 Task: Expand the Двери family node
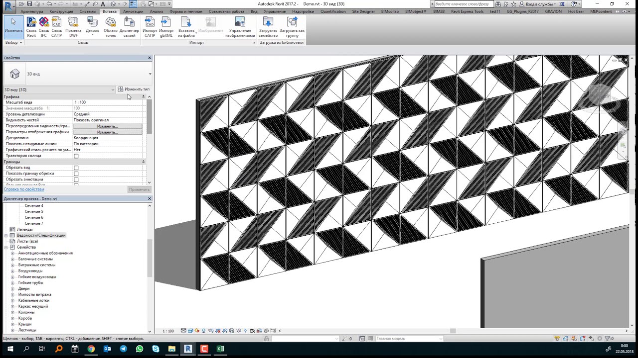click(12, 289)
